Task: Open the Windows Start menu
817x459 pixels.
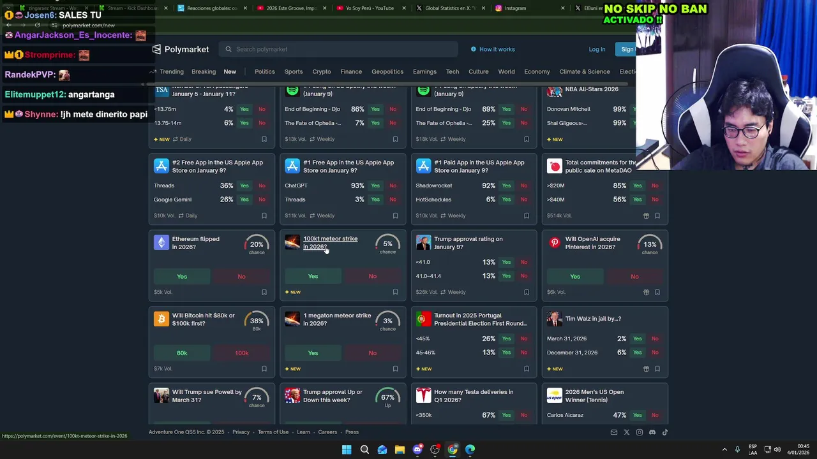Action: [347, 449]
